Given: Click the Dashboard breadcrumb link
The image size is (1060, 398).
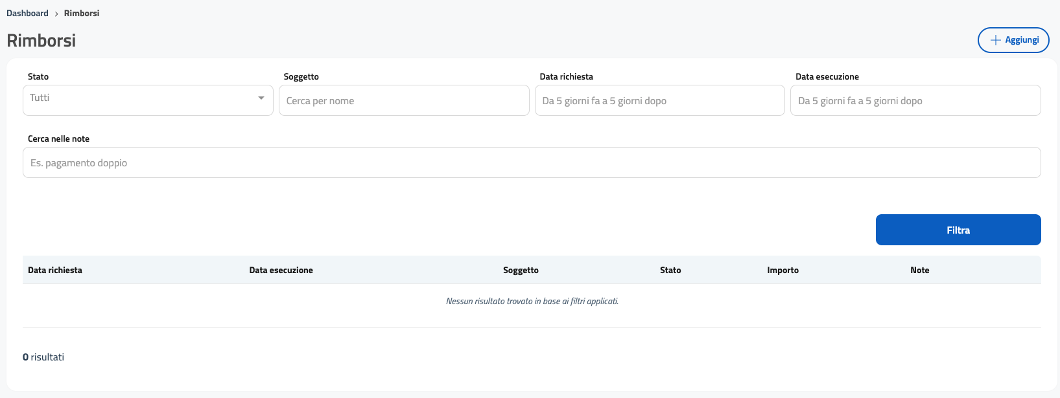Looking at the screenshot, I should (x=27, y=13).
